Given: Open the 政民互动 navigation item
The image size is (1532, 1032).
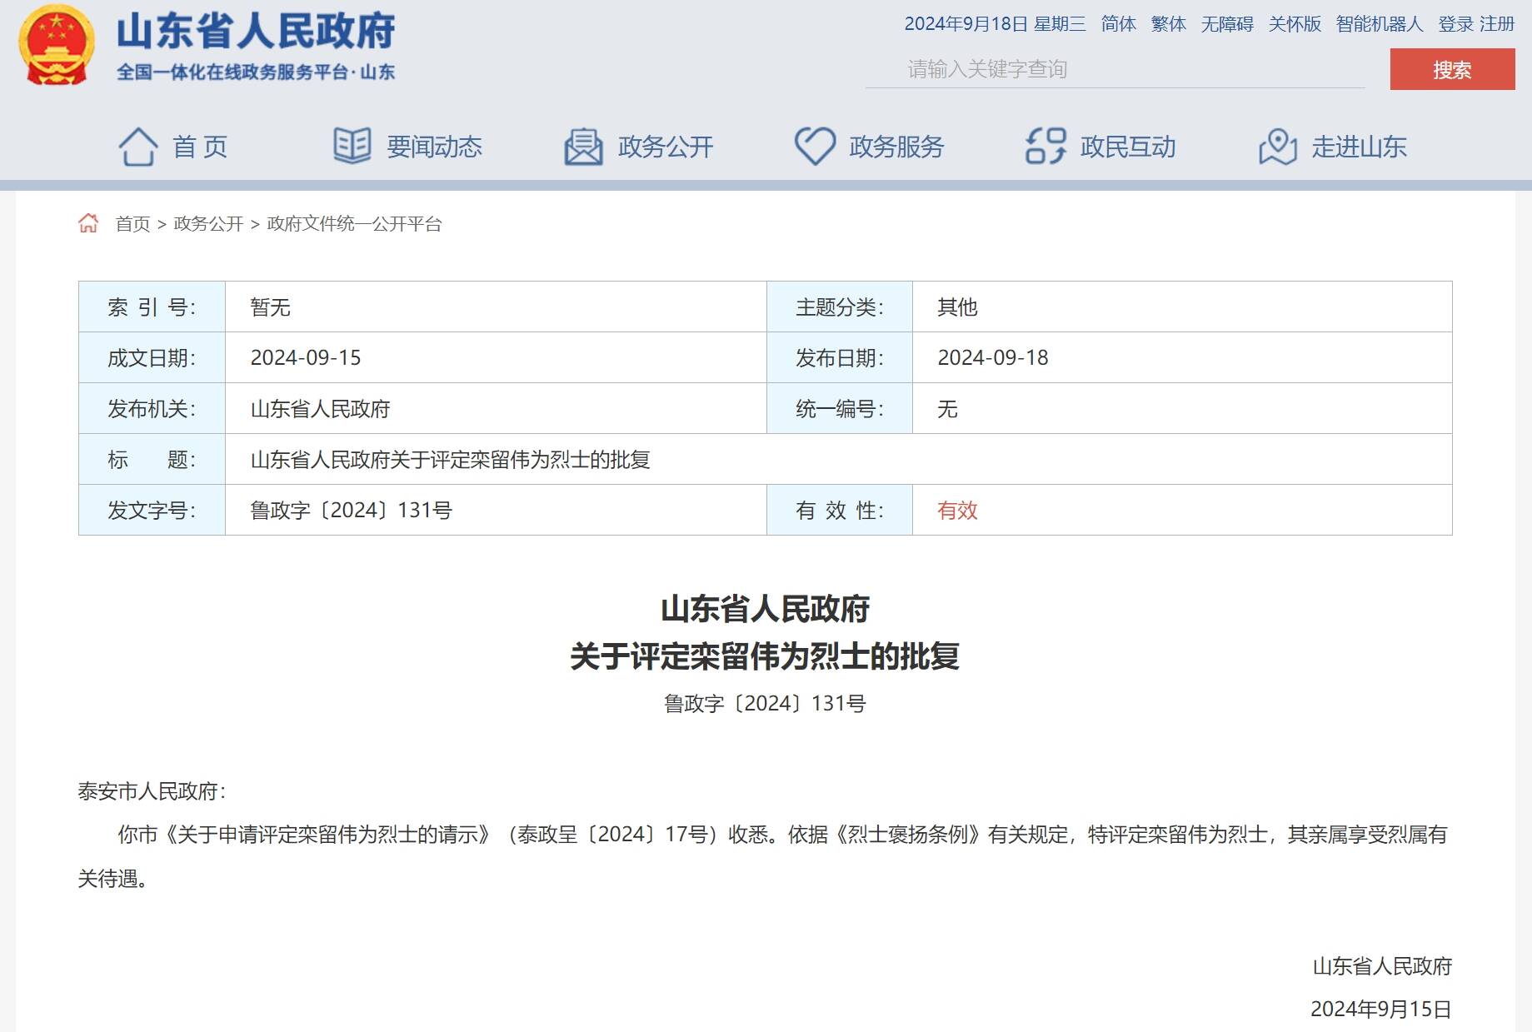Looking at the screenshot, I should 1128,147.
